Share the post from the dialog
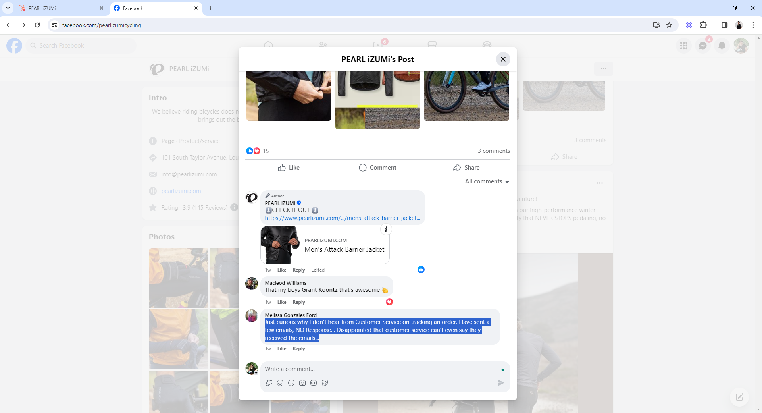The width and height of the screenshot is (762, 413). pos(466,168)
